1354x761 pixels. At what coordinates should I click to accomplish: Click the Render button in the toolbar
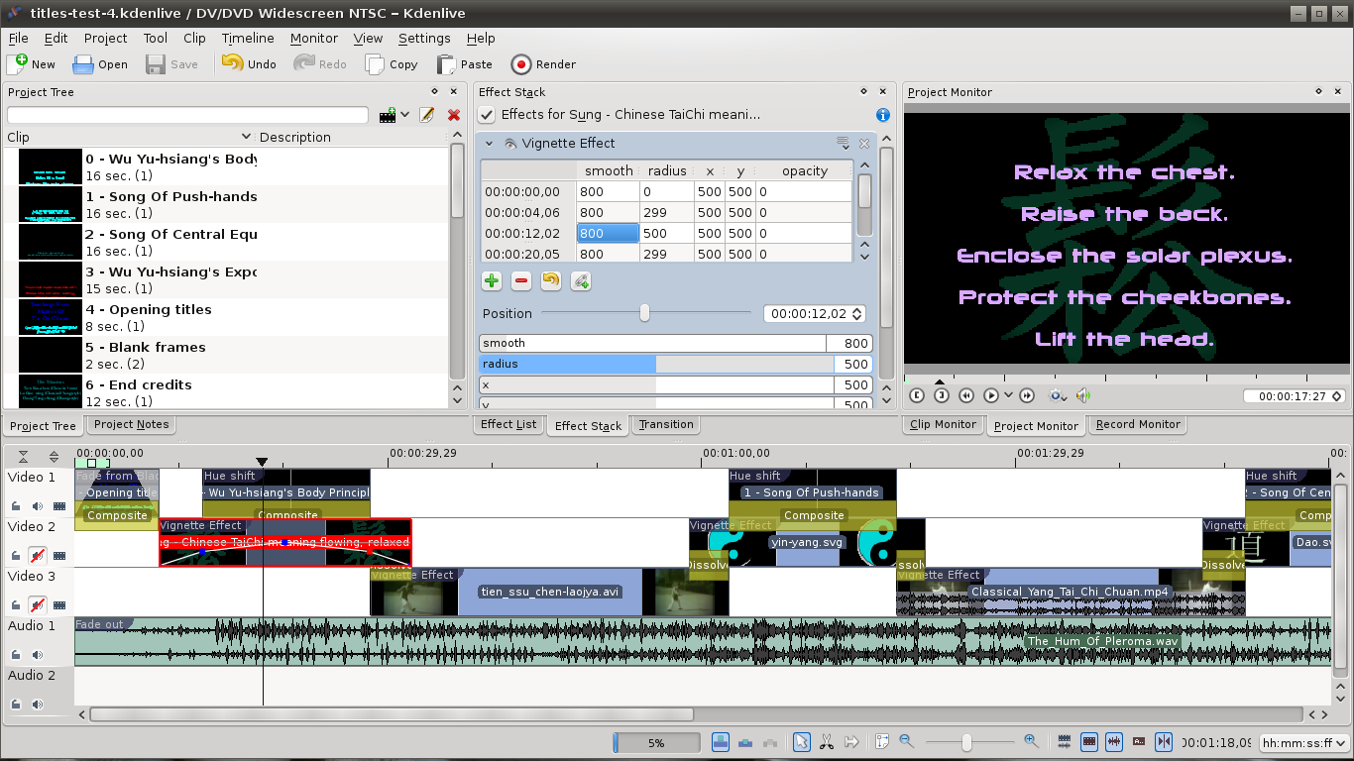[543, 64]
